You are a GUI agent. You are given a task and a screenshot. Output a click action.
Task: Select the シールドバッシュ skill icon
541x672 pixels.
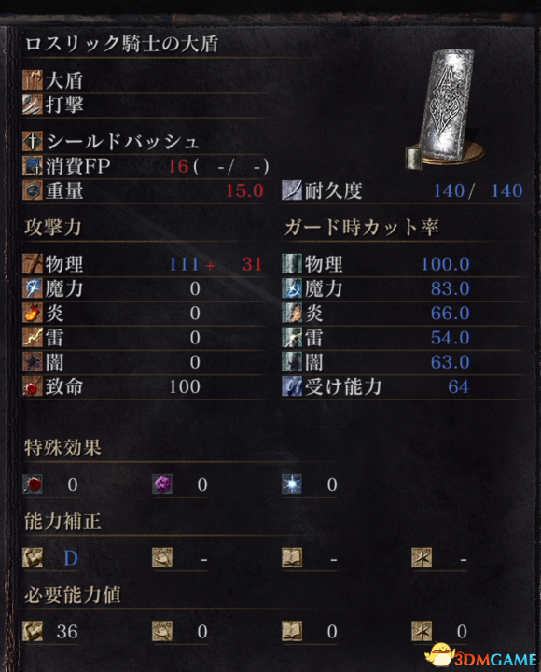coord(33,141)
